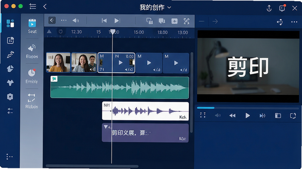
Task: Jump to the previous clip in the timeline toolbar
Action: (x=104, y=21)
